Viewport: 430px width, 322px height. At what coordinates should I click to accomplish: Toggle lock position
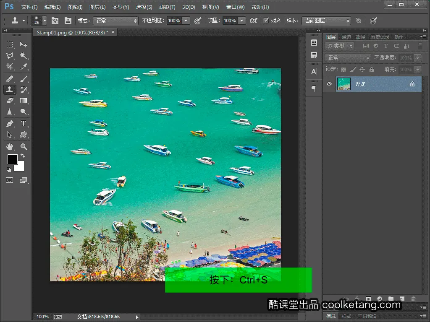tap(362, 70)
